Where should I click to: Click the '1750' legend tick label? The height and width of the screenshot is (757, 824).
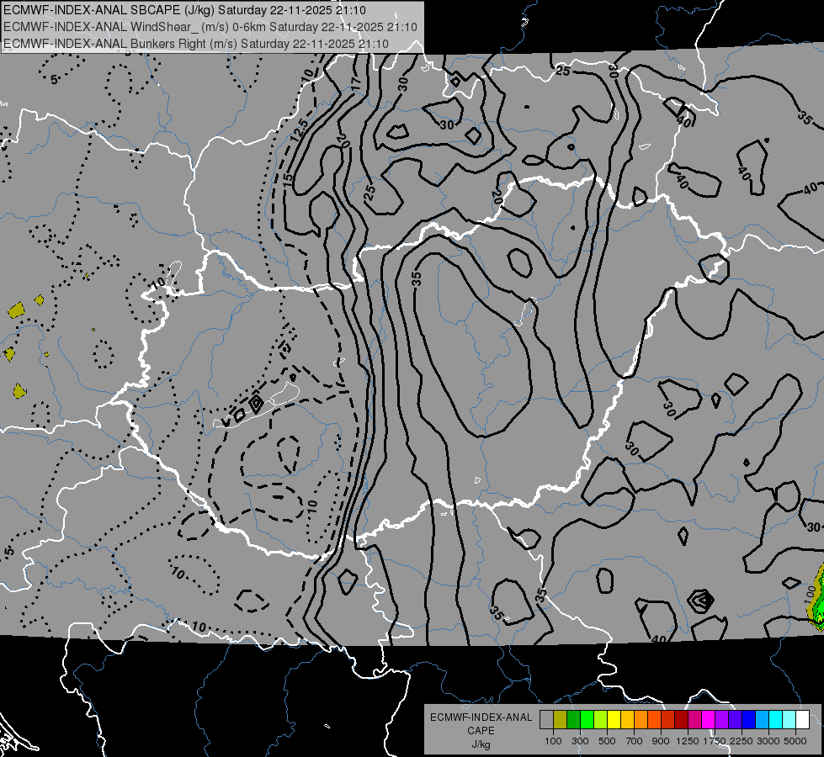pyautogui.click(x=715, y=741)
